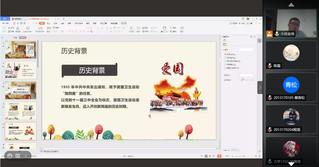The width and height of the screenshot is (319, 167).
Task: Select the gradient fill radio option
Action: coord(225,58)
